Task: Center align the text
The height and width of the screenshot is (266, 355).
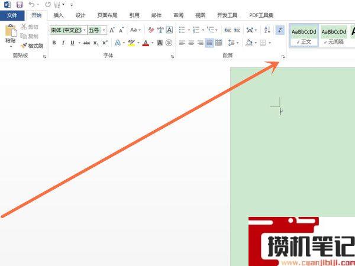Action: click(x=191, y=43)
